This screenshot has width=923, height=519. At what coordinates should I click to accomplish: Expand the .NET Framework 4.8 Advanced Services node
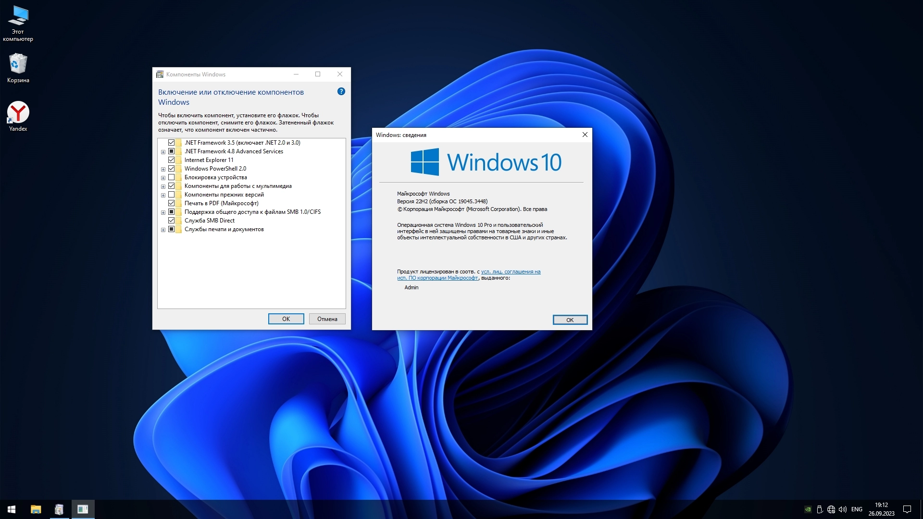[163, 152]
